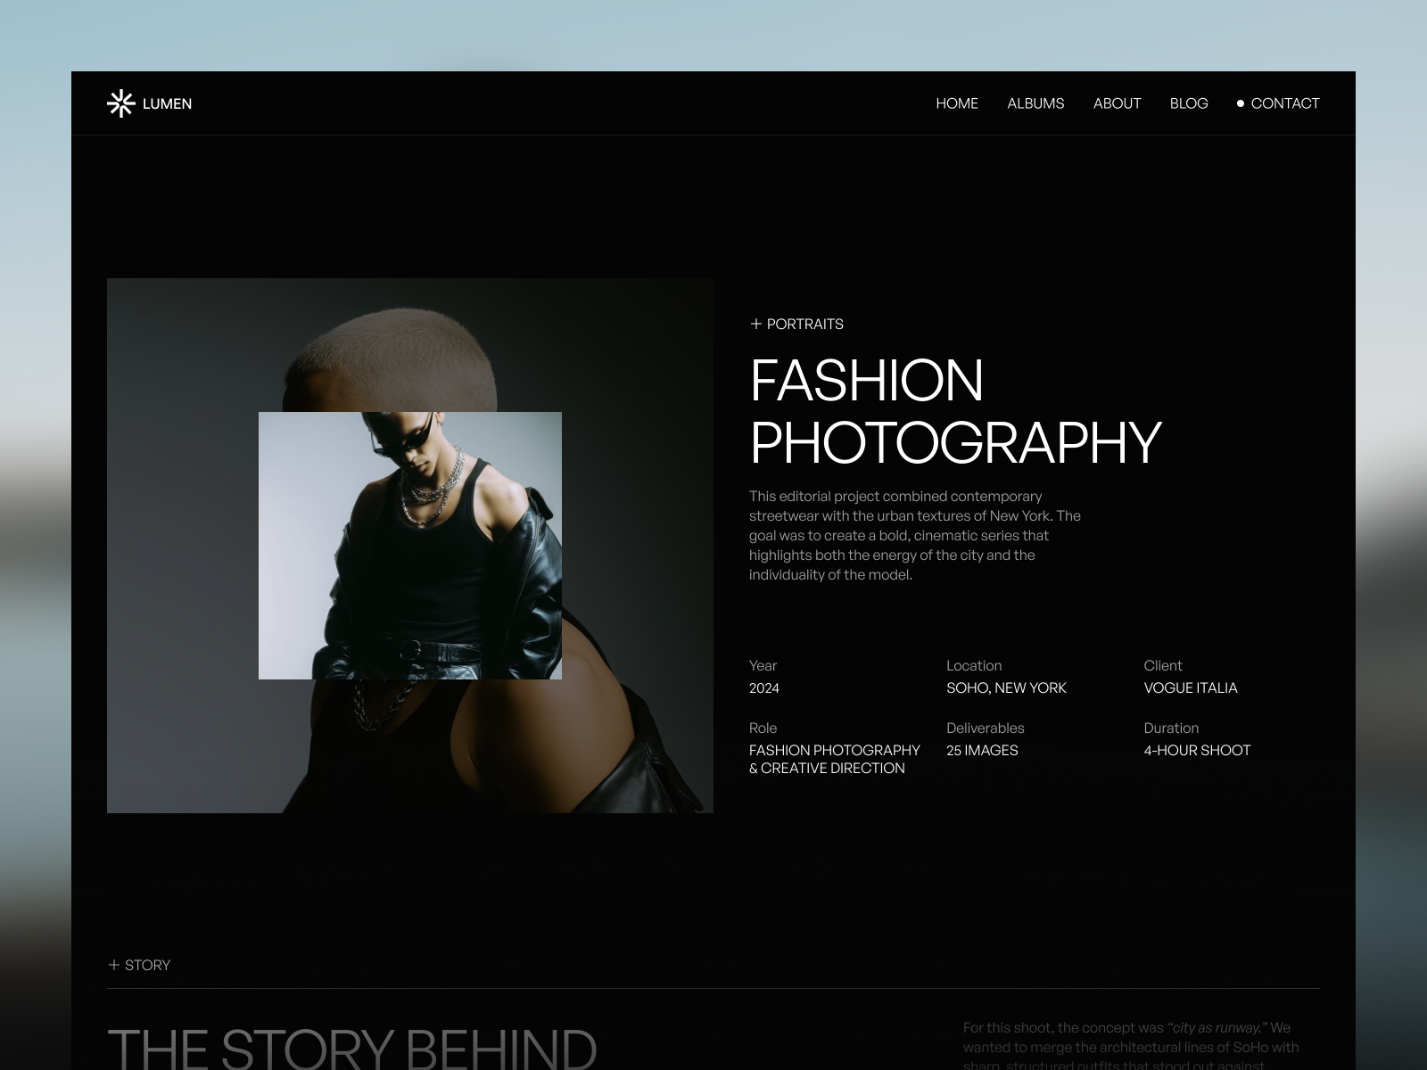Click the plus icon beside PORTRAITS

click(756, 324)
